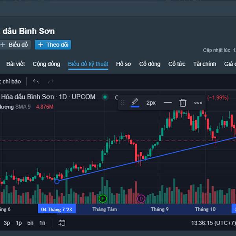Click the purple D dividend marker

tap(141, 199)
